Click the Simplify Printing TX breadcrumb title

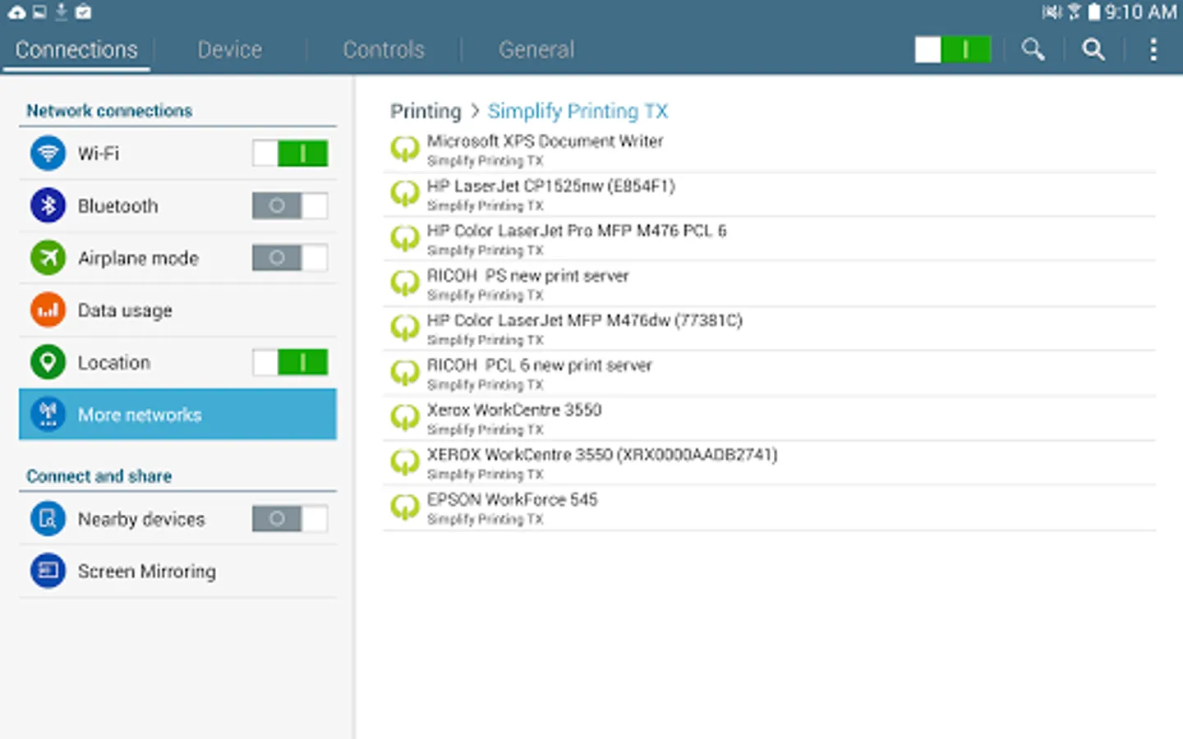(x=578, y=111)
